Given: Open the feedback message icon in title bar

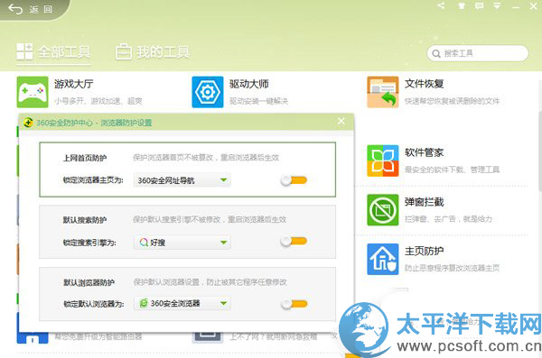Looking at the screenshot, I should click(x=479, y=5).
